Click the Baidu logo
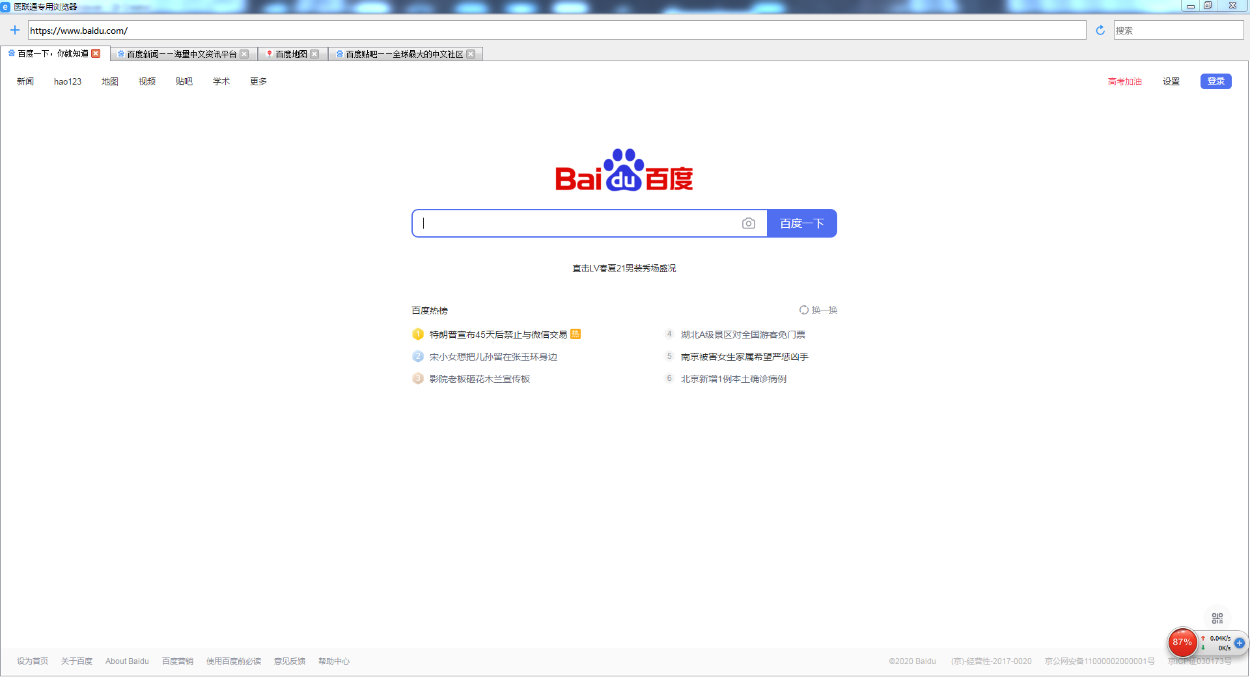 click(624, 170)
